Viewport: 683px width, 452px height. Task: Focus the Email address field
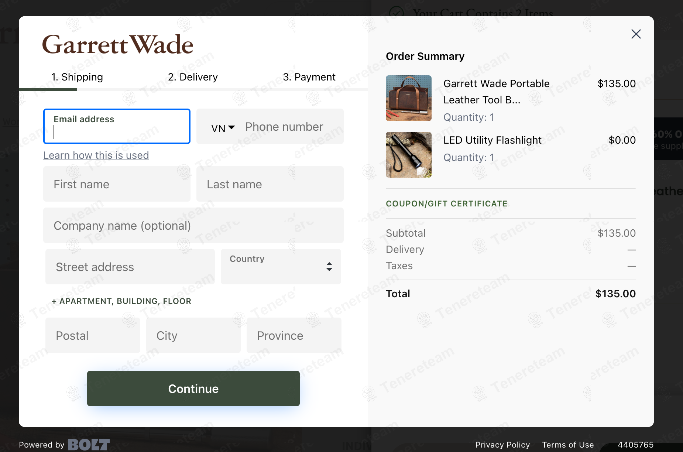tap(117, 126)
